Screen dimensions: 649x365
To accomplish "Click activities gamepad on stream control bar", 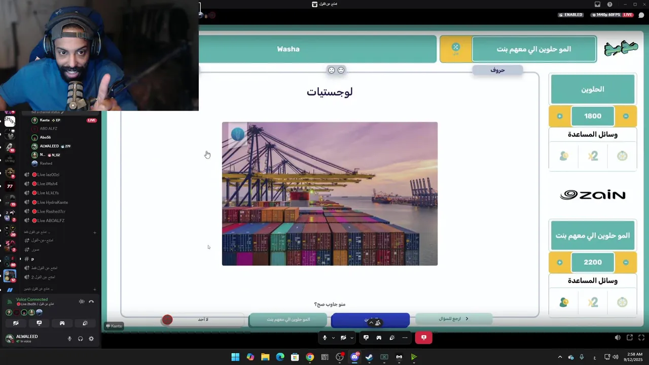I will (379, 338).
